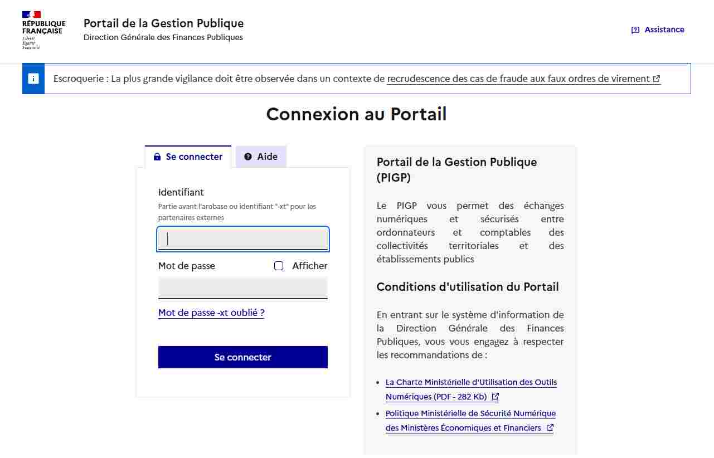
Task: Submit with the Se connecter button
Action: [243, 357]
